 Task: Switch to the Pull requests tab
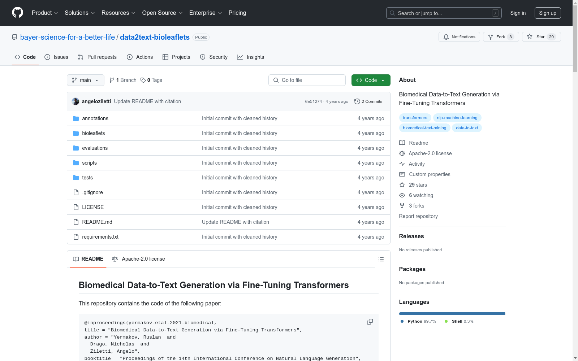tap(97, 57)
